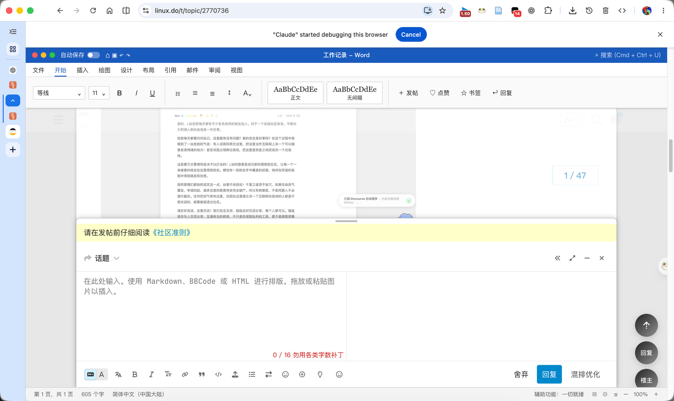Click into the reply text area

211,316
